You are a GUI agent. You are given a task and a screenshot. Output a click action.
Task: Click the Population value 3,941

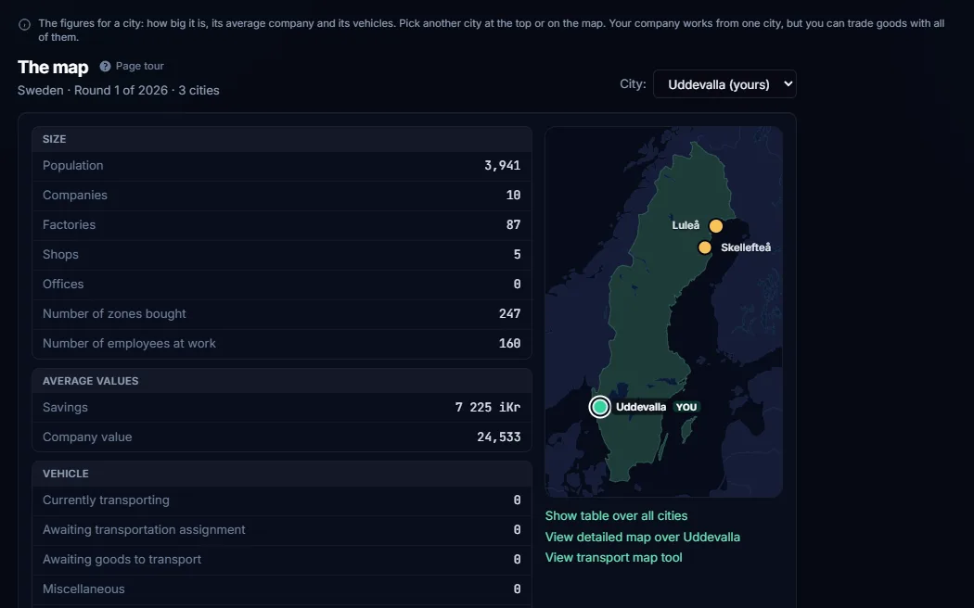pos(502,166)
